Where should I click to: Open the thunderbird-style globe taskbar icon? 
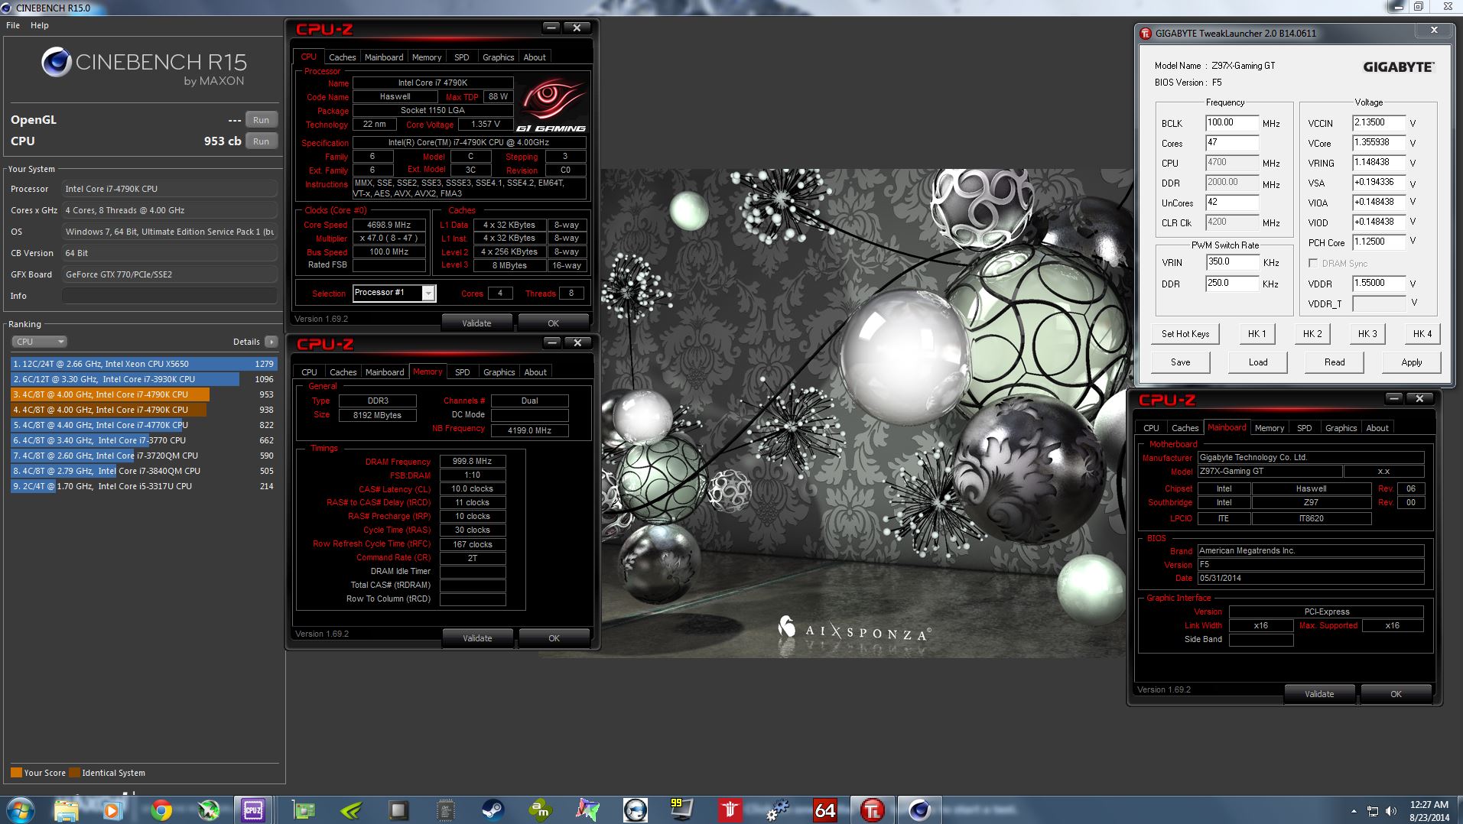(635, 809)
